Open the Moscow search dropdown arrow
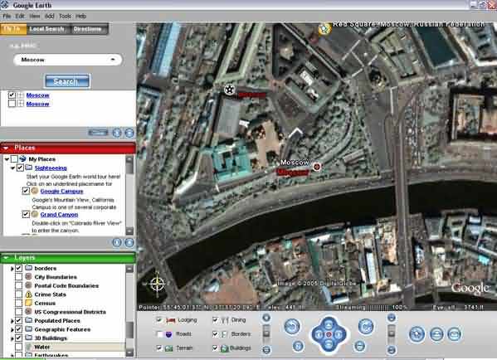 [x=113, y=60]
